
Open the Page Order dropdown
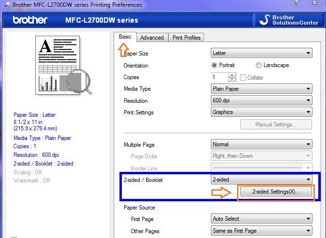point(262,156)
